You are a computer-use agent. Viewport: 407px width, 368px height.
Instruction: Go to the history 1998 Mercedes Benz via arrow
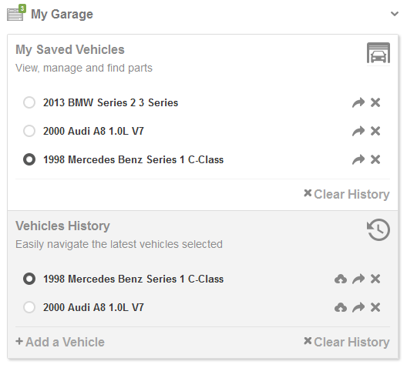coord(358,279)
